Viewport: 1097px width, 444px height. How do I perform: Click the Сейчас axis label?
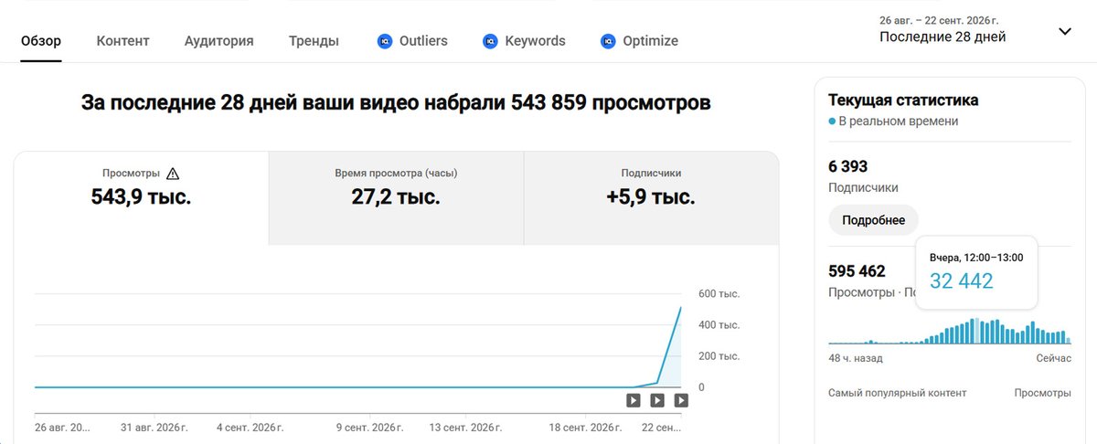[1053, 358]
